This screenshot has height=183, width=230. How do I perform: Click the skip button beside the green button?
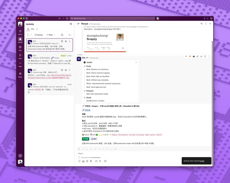pos(94,139)
